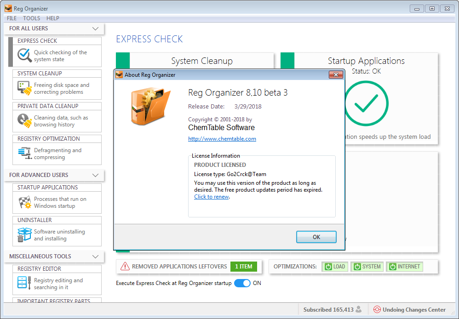
Task: Open the REGISTRY OPTIMIZATION sidebar section
Action: point(57,150)
